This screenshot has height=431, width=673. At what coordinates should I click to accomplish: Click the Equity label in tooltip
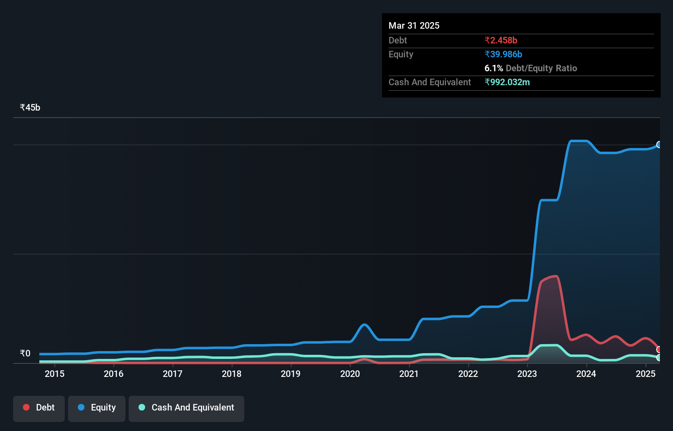401,54
